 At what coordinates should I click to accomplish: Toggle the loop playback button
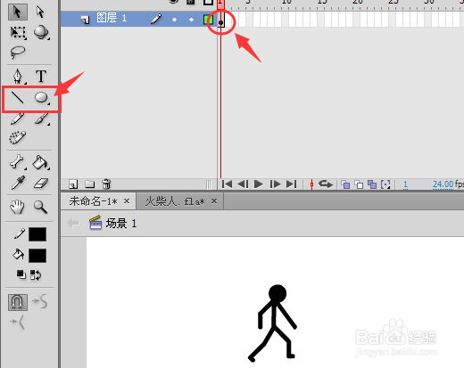click(x=326, y=184)
